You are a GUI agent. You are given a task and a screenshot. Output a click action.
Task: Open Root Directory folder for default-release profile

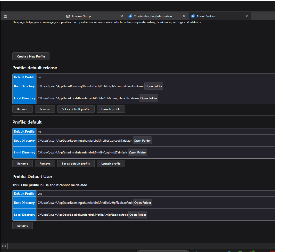[154, 86]
